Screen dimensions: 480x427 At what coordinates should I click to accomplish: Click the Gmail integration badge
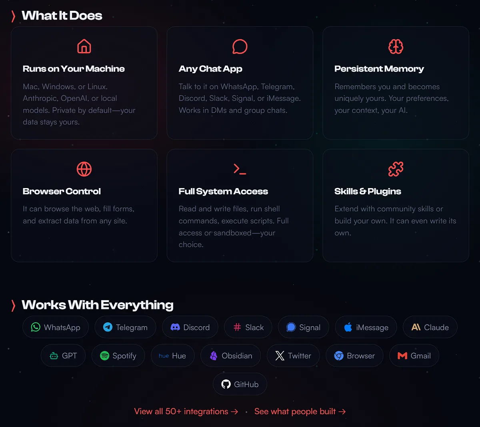pyautogui.click(x=414, y=356)
